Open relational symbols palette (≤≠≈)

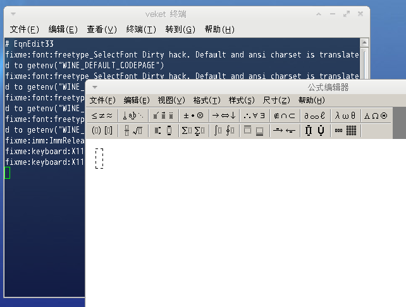pos(102,116)
